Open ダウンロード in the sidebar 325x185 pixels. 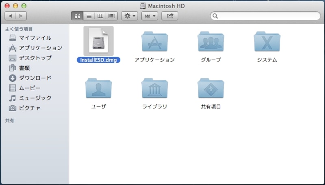pyautogui.click(x=35, y=78)
